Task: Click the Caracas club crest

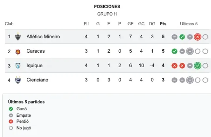Action: 18,51
